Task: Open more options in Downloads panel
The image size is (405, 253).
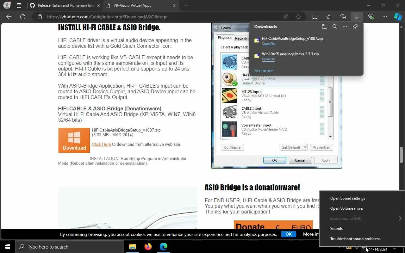Action: 345,27
